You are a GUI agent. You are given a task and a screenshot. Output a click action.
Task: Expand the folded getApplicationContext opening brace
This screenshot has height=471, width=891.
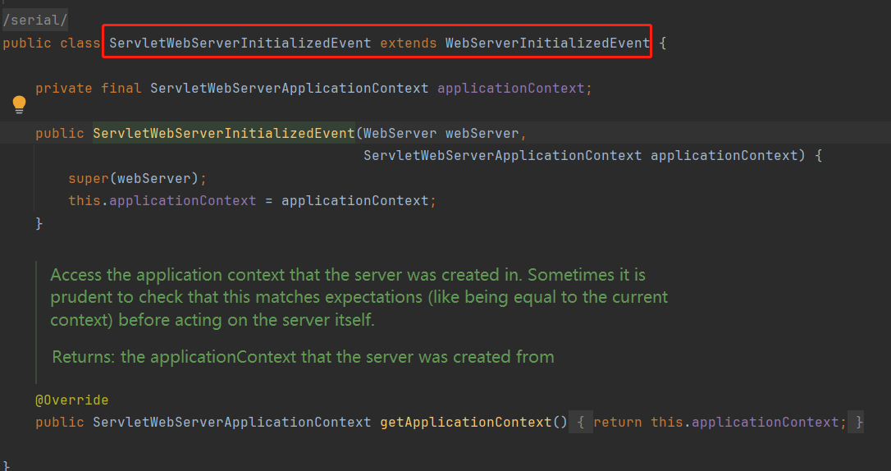click(579, 423)
